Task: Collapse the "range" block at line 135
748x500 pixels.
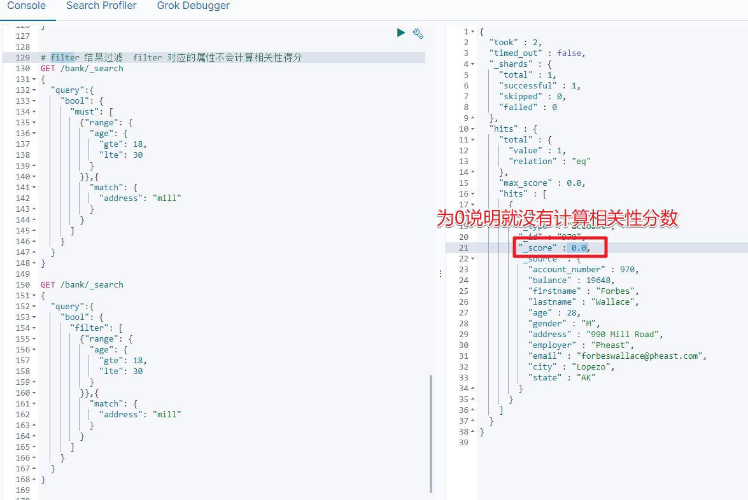Action: coord(34,123)
